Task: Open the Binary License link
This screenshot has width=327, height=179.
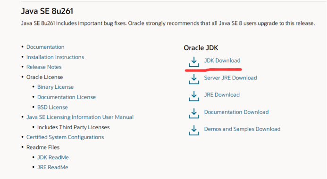Action: click(55, 87)
